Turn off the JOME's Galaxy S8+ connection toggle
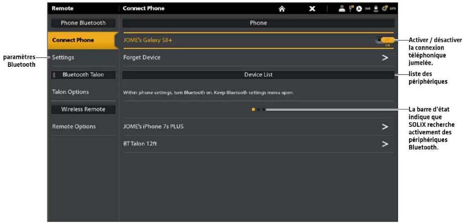 tap(385, 40)
